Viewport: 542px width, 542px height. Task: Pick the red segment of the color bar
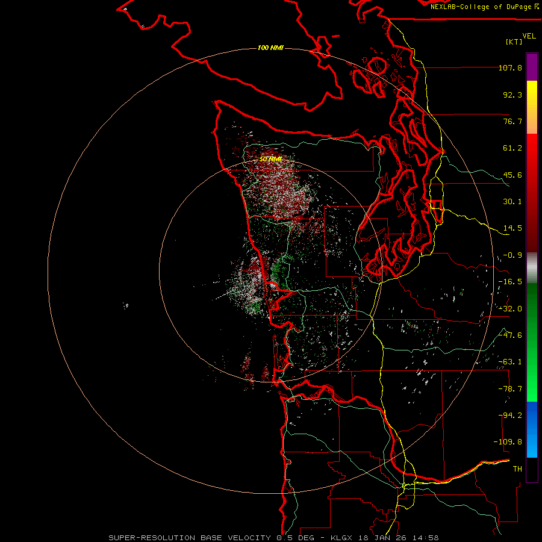pyautogui.click(x=532, y=193)
